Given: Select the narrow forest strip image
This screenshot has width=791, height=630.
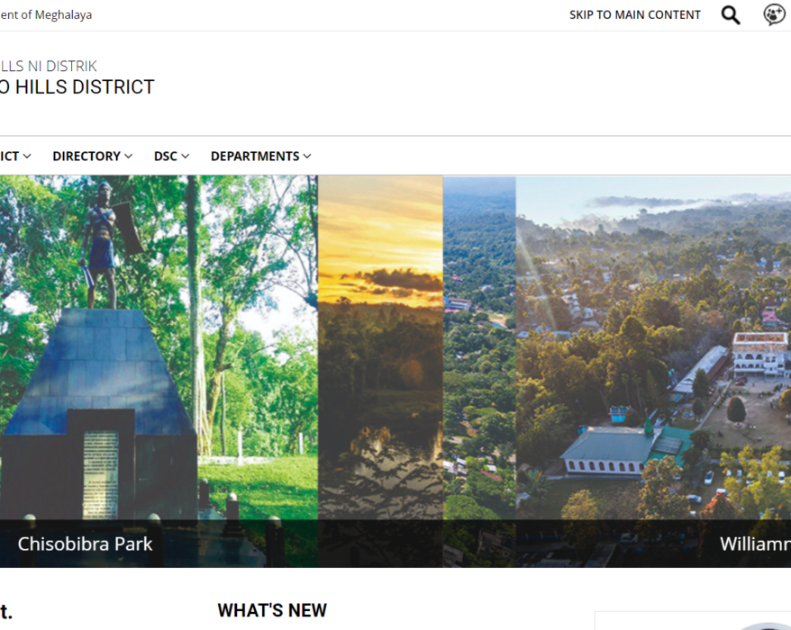Looking at the screenshot, I should click(x=479, y=347).
